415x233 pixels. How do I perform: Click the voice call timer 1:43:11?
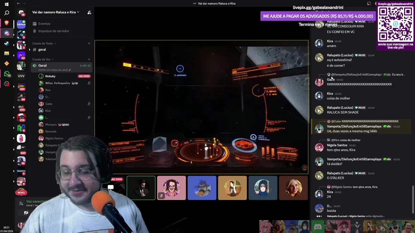(85, 66)
